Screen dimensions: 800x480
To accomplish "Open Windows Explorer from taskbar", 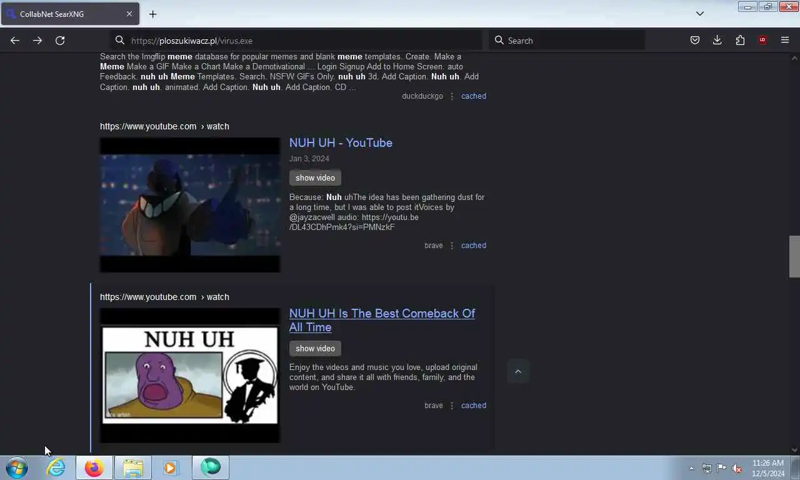I will 133,467.
